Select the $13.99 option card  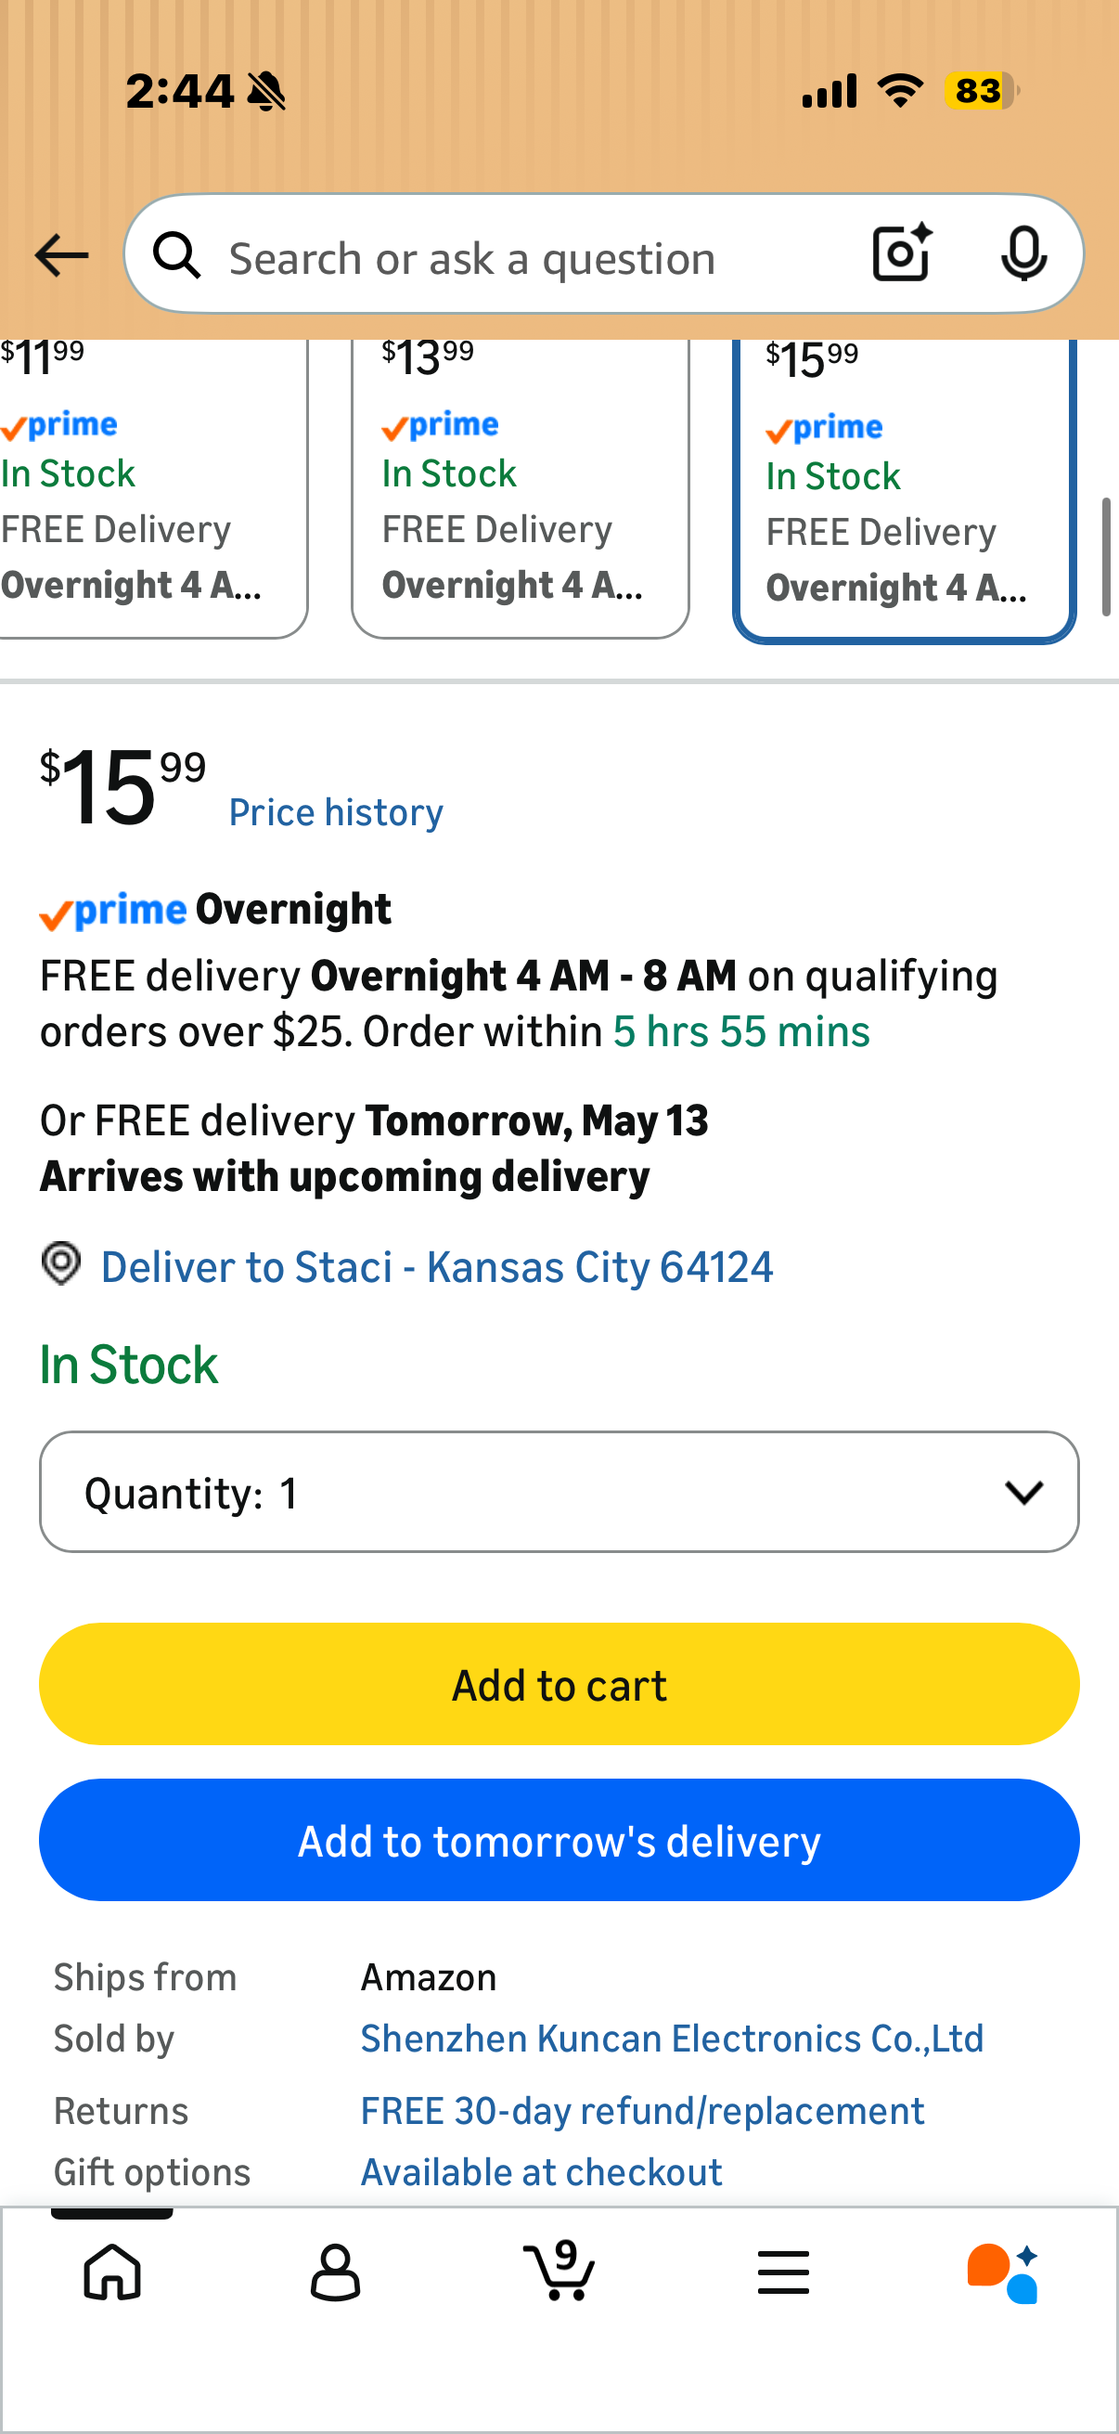click(521, 488)
